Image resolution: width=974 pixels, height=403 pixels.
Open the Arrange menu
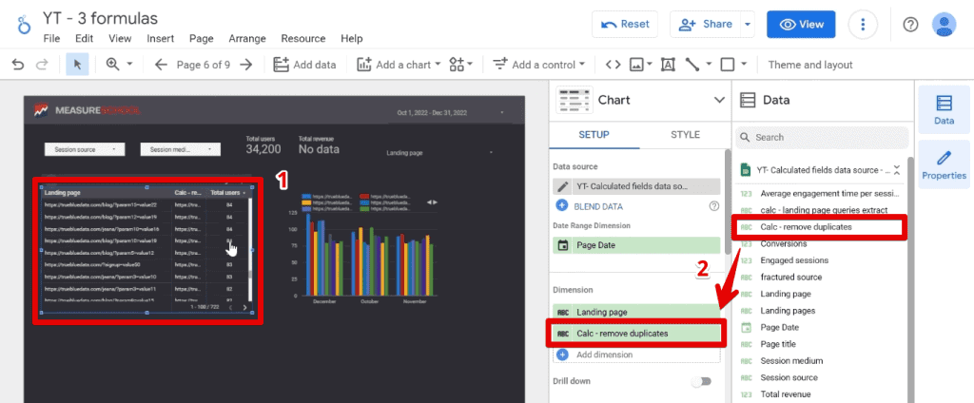click(247, 39)
